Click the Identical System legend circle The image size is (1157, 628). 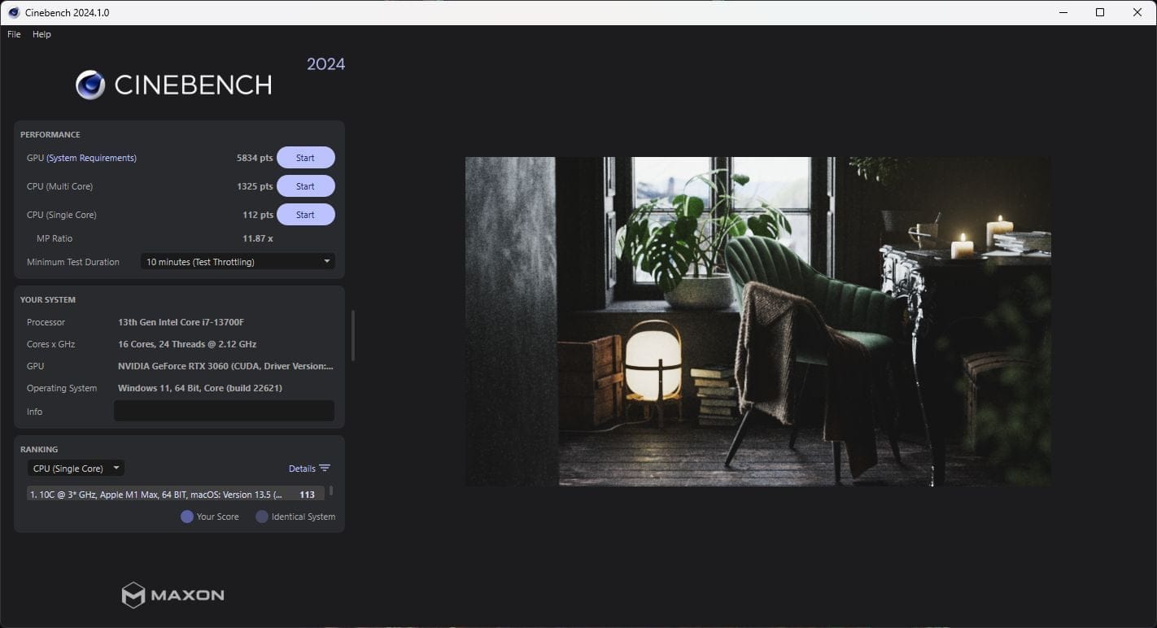coord(262,517)
